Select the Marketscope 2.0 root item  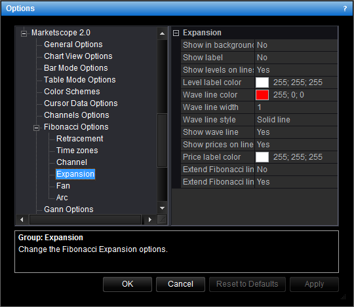(x=61, y=33)
